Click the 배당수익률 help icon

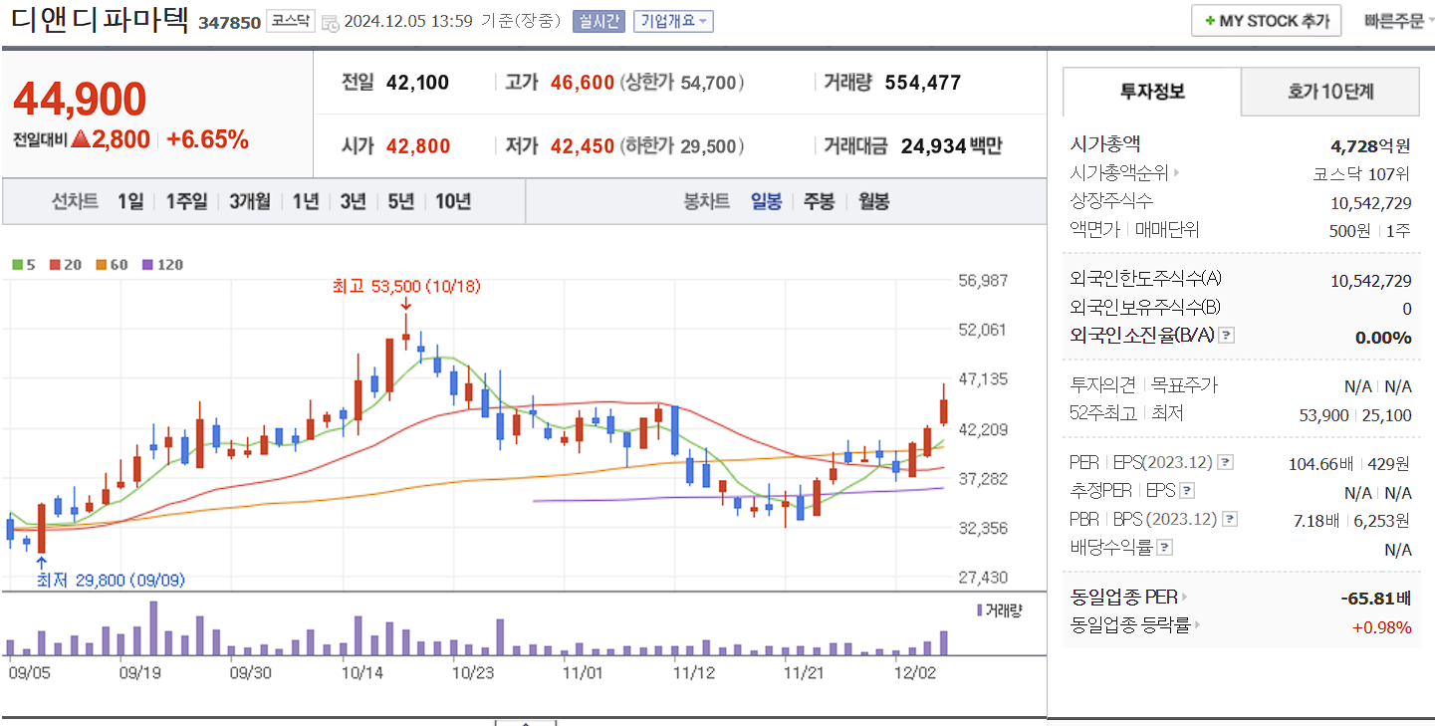coord(1165,548)
